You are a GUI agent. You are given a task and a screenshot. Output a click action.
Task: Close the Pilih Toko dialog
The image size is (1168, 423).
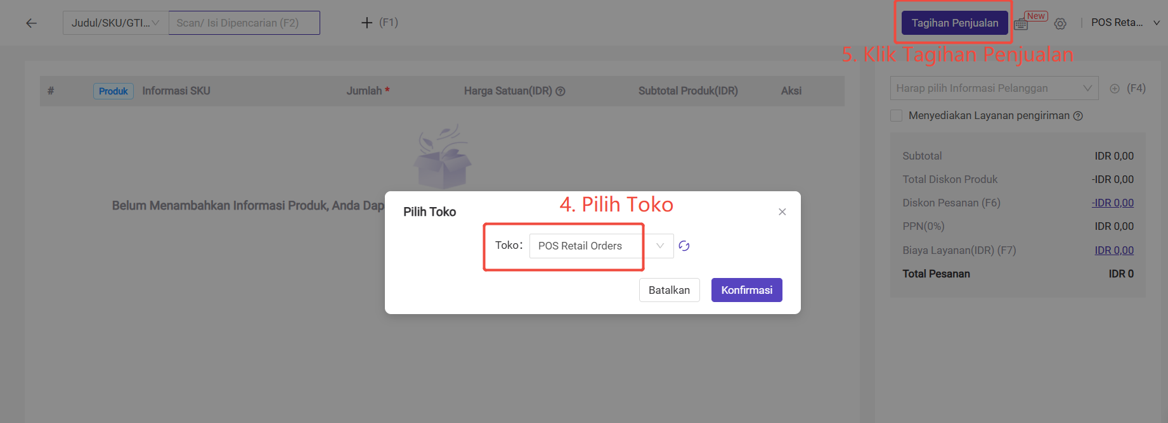tap(782, 211)
